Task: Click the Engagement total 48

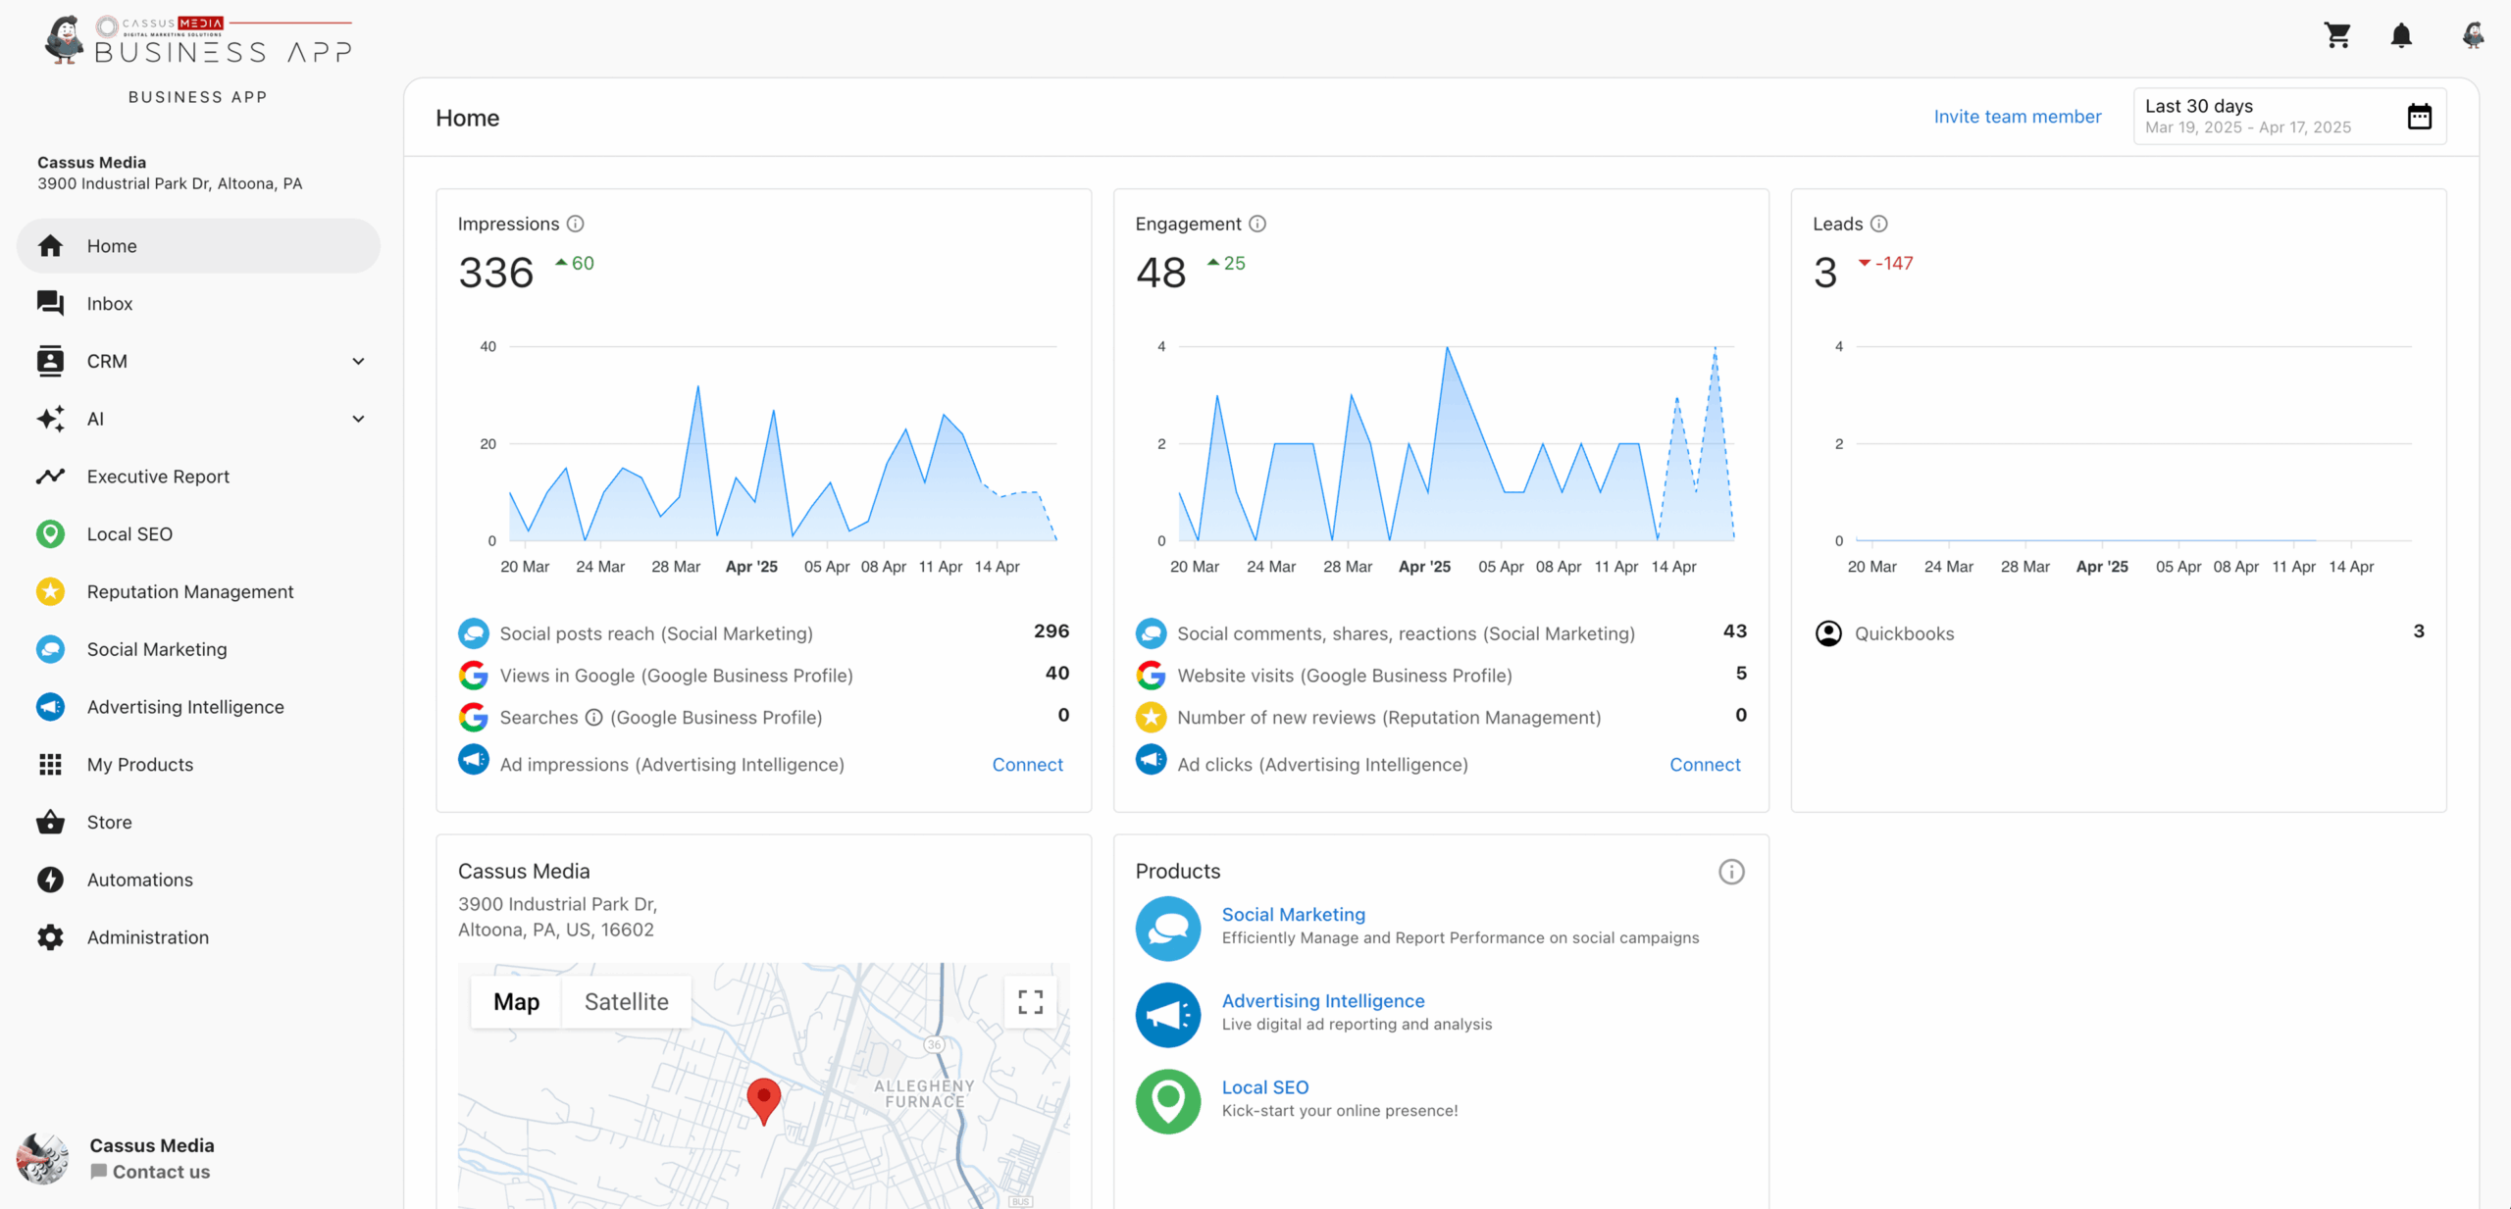Action: click(x=1161, y=273)
